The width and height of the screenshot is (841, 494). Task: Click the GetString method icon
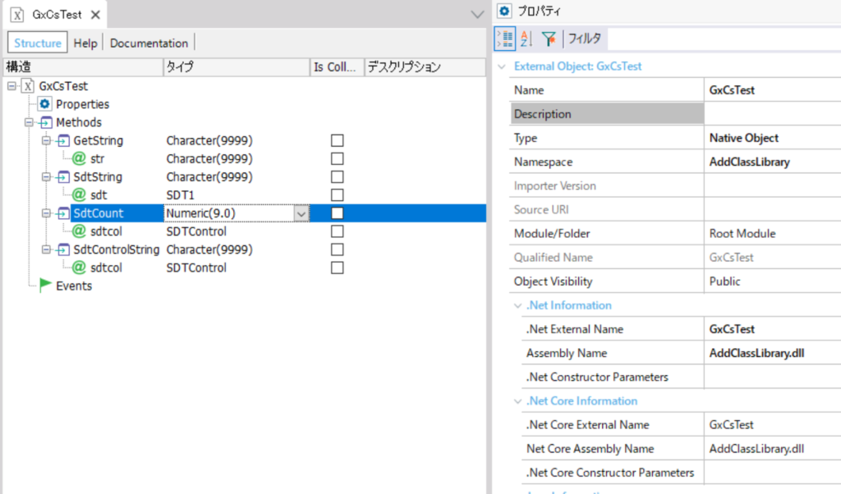(62, 140)
